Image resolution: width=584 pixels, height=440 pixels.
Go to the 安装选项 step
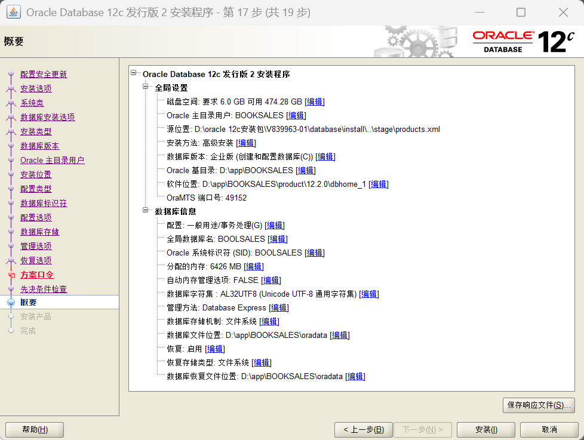click(36, 88)
